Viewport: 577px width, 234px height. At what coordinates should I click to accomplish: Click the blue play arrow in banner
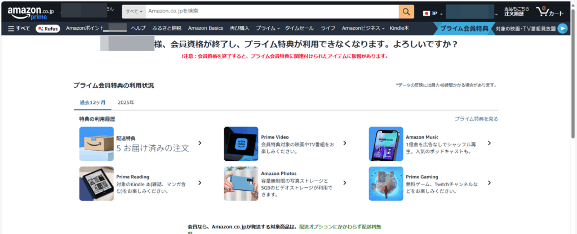coord(562,29)
